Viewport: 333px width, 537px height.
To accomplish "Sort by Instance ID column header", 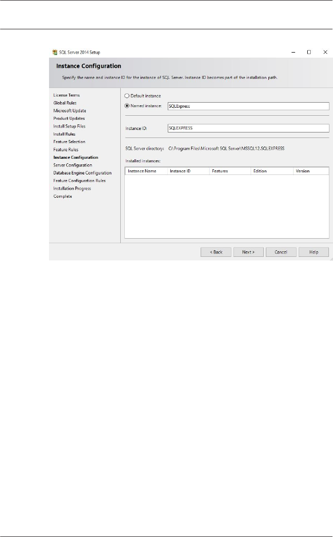I will pyautogui.click(x=188, y=171).
